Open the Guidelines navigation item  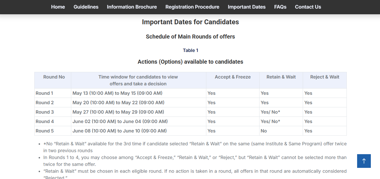click(x=86, y=7)
